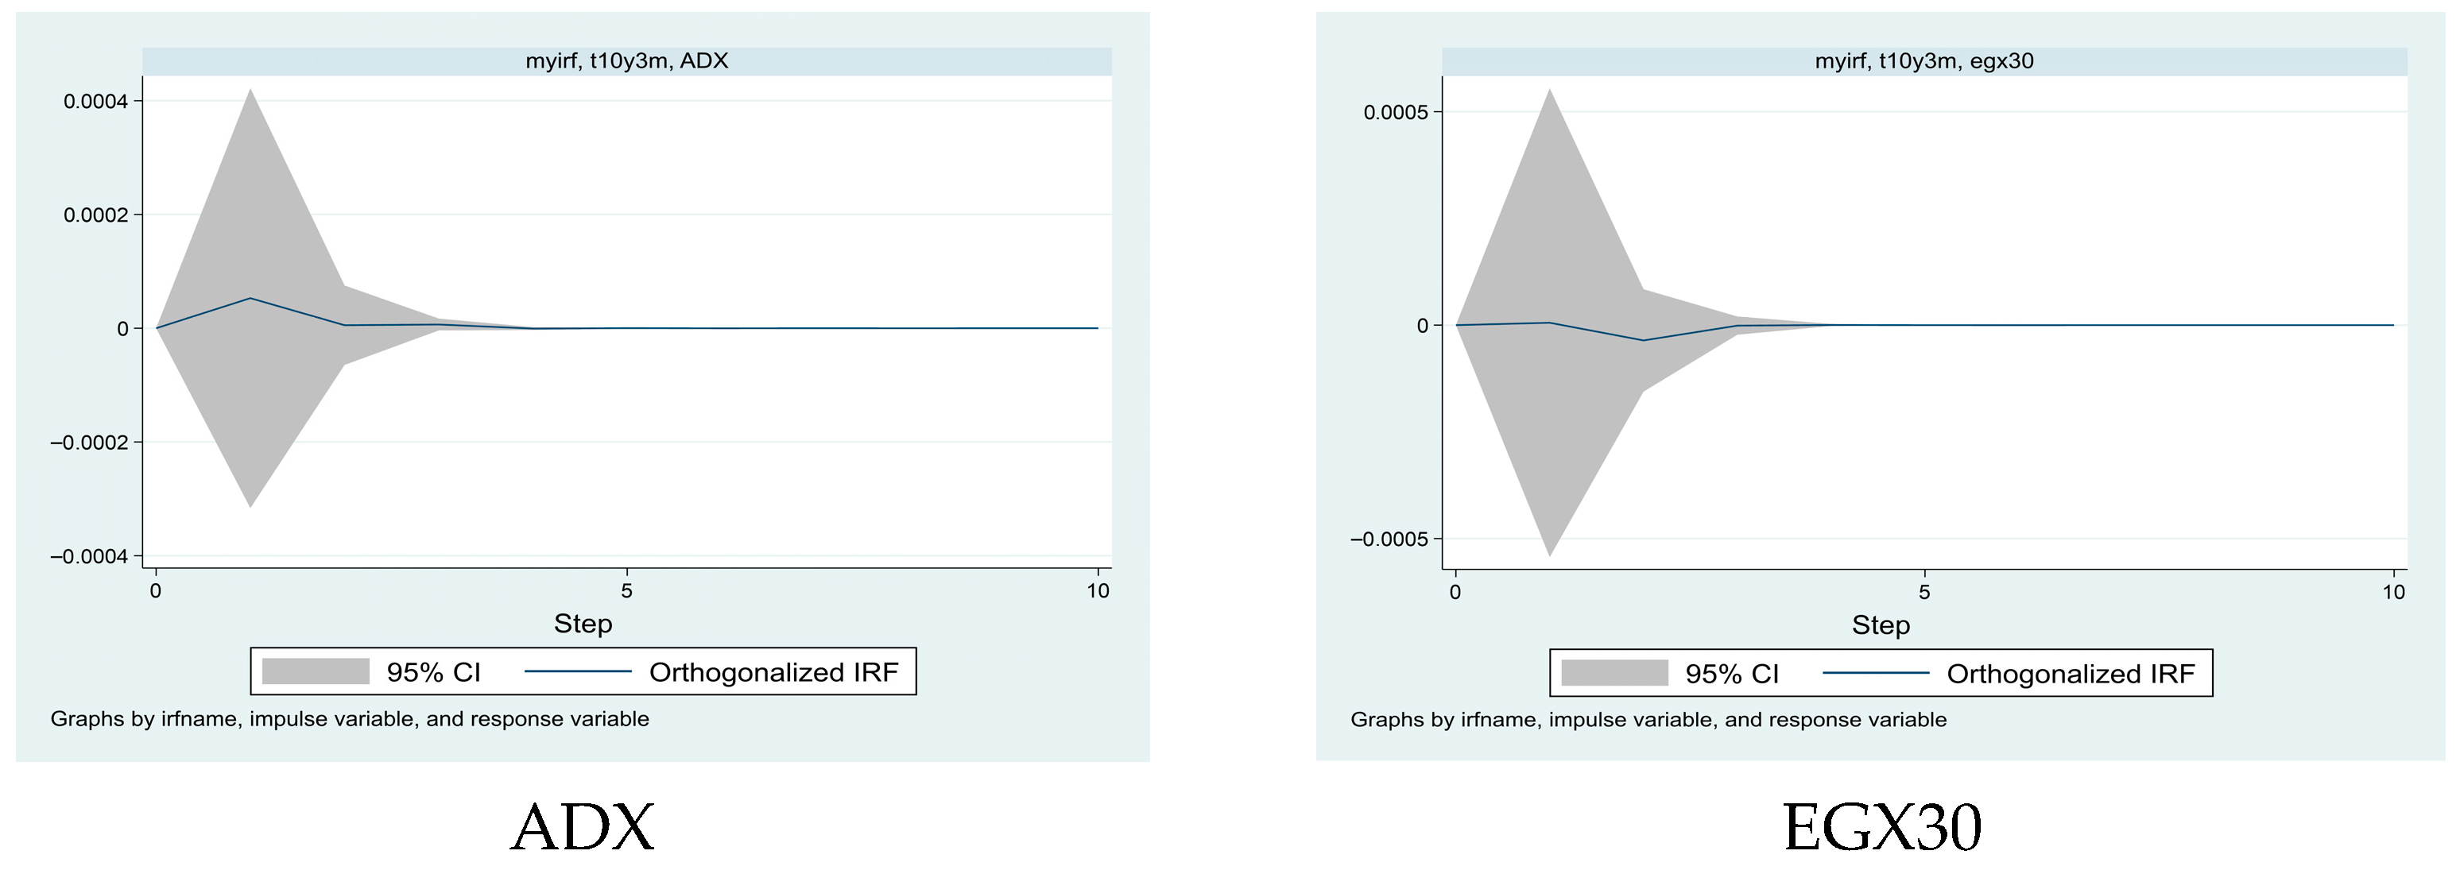The width and height of the screenshot is (2460, 870).
Task: Click the ADX caption below the left chart
Action: coord(583,827)
